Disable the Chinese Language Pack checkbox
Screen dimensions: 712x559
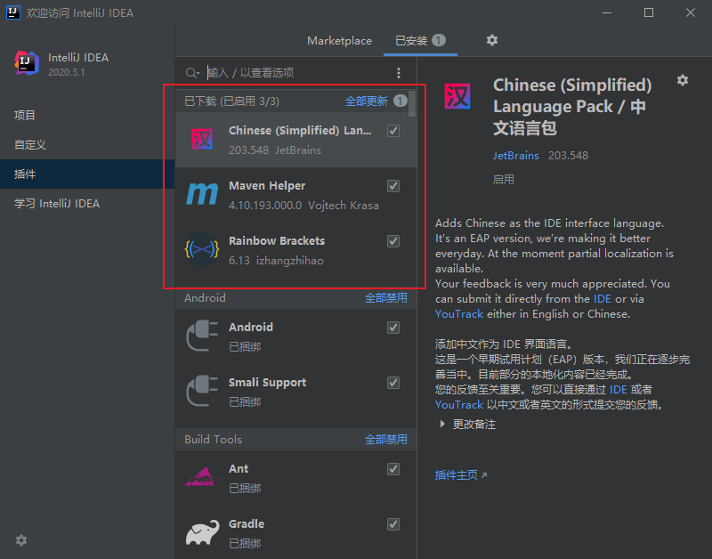(x=393, y=131)
